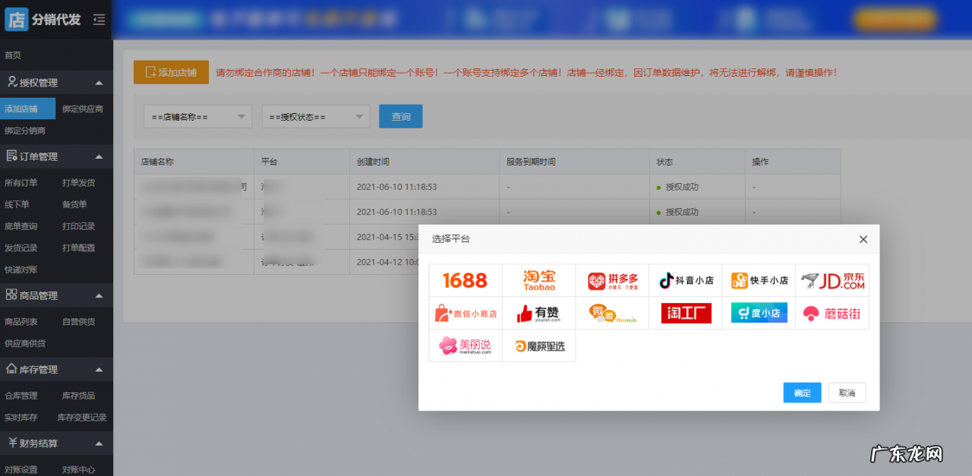The width and height of the screenshot is (972, 476).
Task: Select the 淘宝 Taobao platform icon
Action: pos(538,279)
